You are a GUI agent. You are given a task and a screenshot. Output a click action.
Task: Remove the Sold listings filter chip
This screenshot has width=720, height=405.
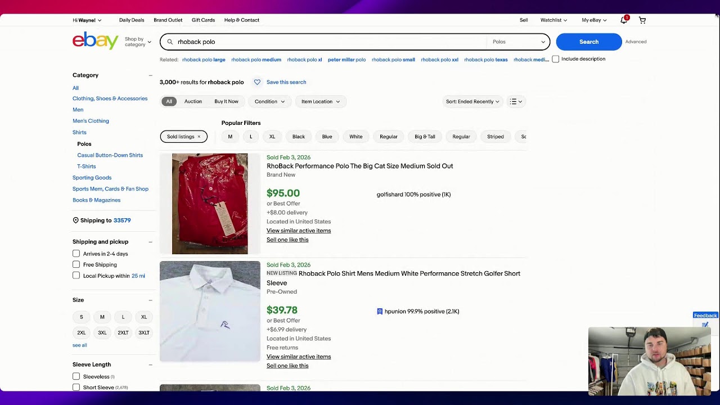199,137
